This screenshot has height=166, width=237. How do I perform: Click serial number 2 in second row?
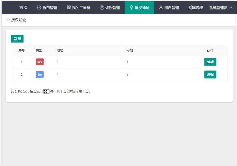click(22, 75)
